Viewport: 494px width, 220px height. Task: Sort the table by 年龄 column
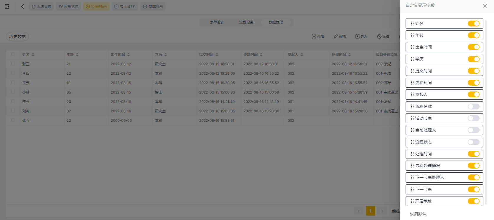(x=77, y=55)
